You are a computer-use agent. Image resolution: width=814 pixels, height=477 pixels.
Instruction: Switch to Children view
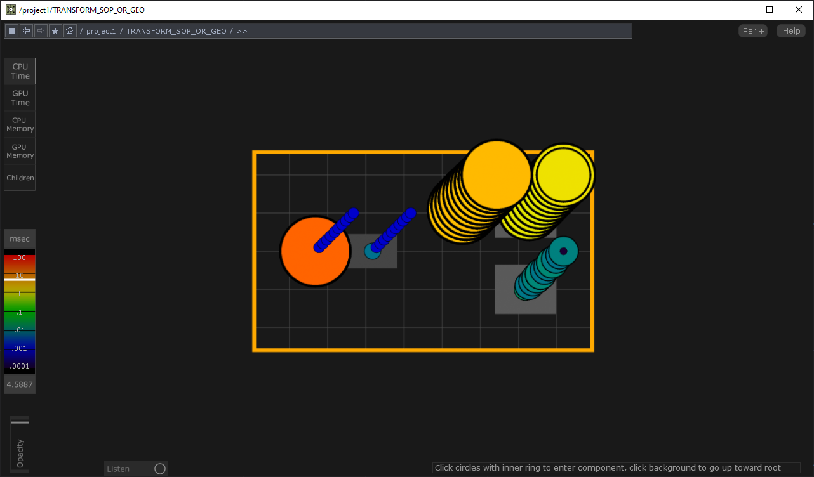[20, 178]
